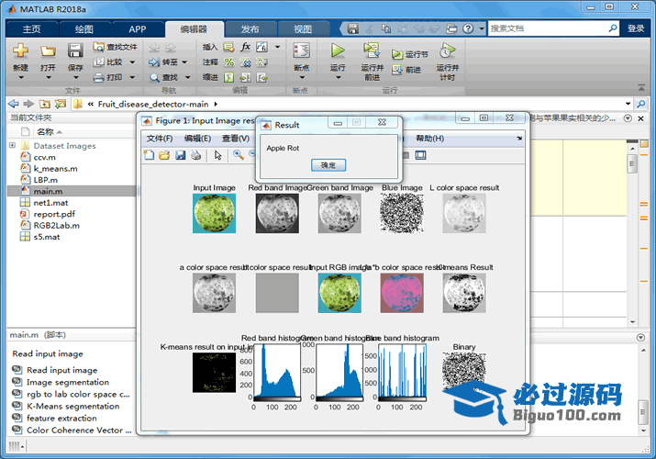Screen dimensions: 656x459
Task: Click the comment percent icon
Action: tap(228, 62)
